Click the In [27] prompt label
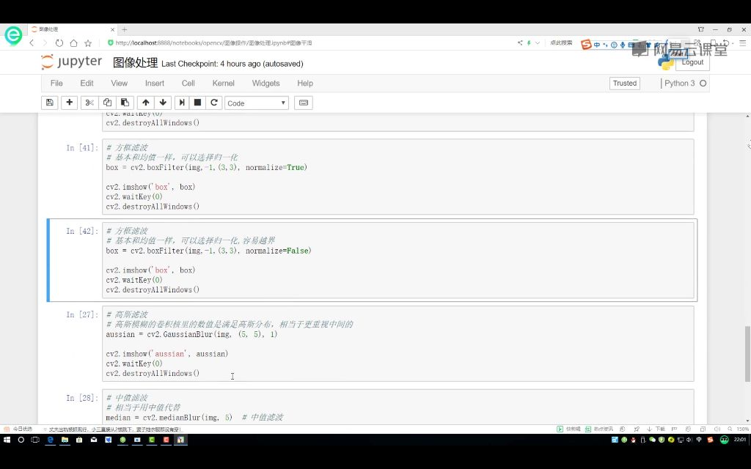The height and width of the screenshot is (469, 751). 82,314
